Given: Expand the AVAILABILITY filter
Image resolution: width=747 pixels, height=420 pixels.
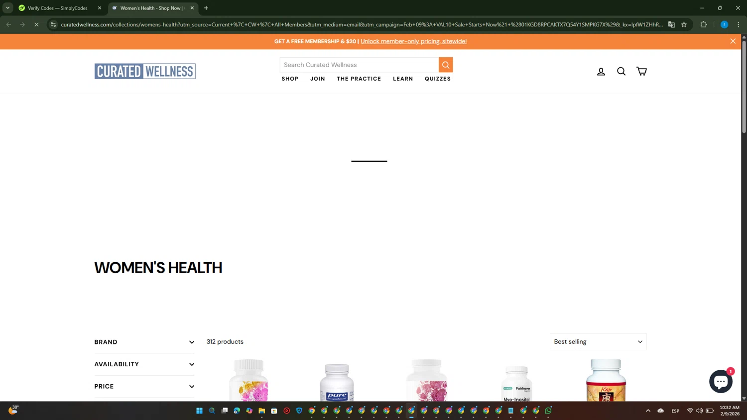Looking at the screenshot, I should (144, 364).
